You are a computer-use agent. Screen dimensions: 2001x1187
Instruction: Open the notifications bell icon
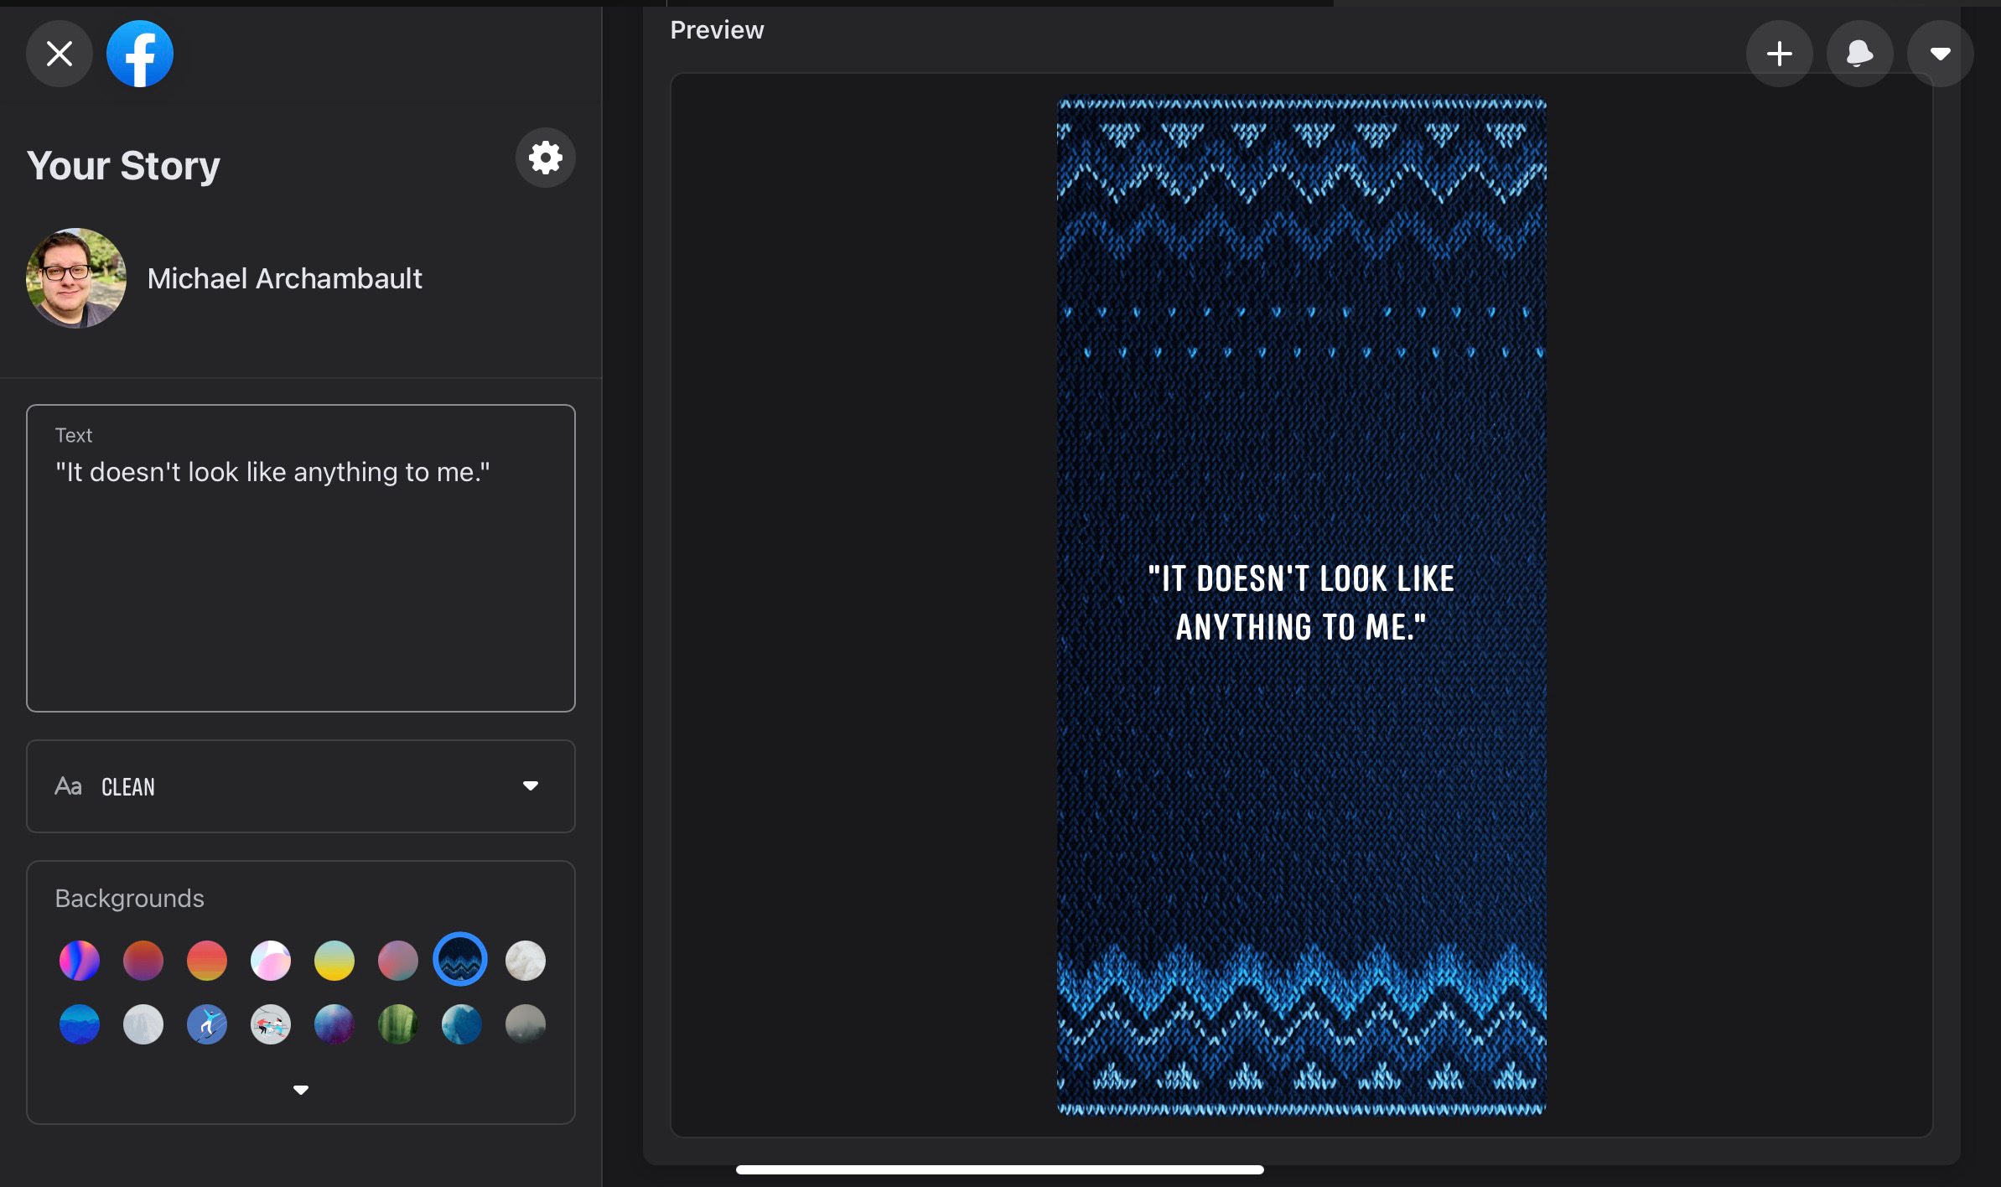pyautogui.click(x=1859, y=54)
